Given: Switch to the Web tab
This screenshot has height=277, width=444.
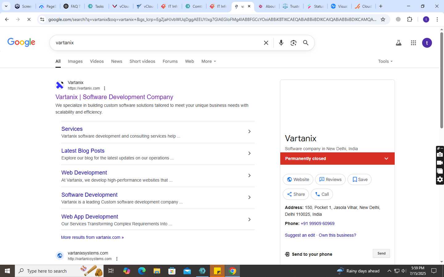Looking at the screenshot, I should [189, 61].
